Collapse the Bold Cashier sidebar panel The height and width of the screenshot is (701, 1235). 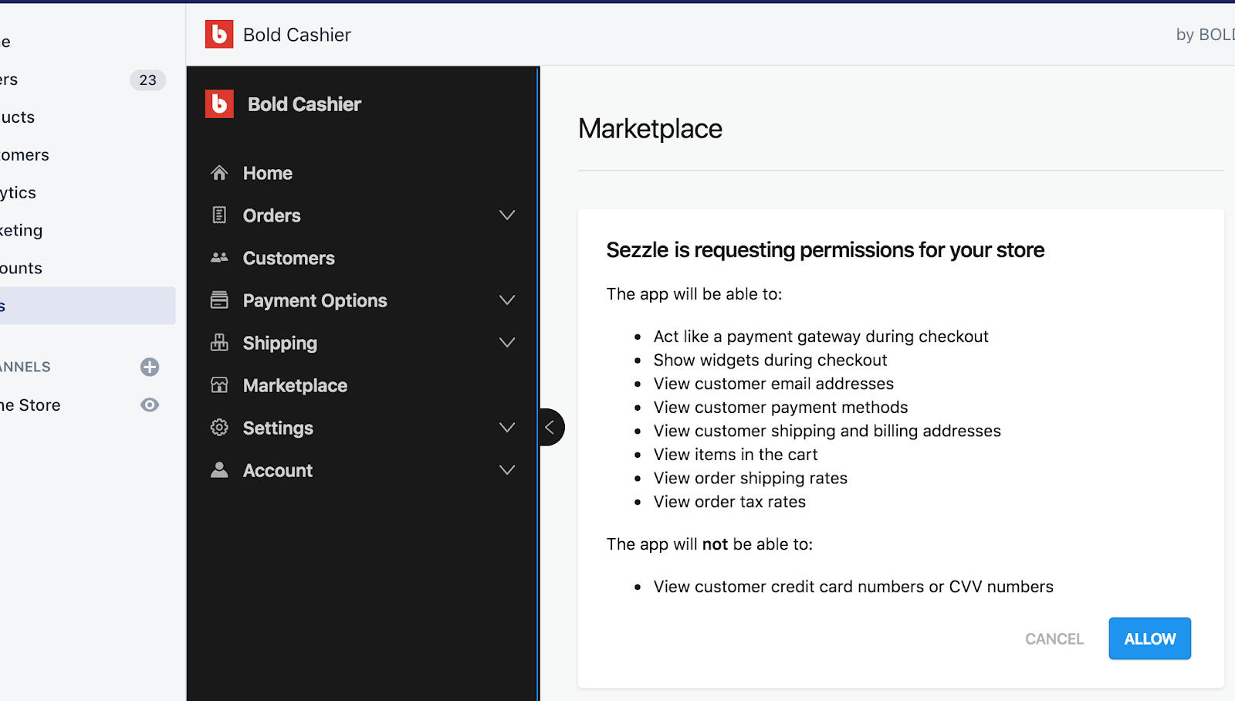tap(550, 428)
